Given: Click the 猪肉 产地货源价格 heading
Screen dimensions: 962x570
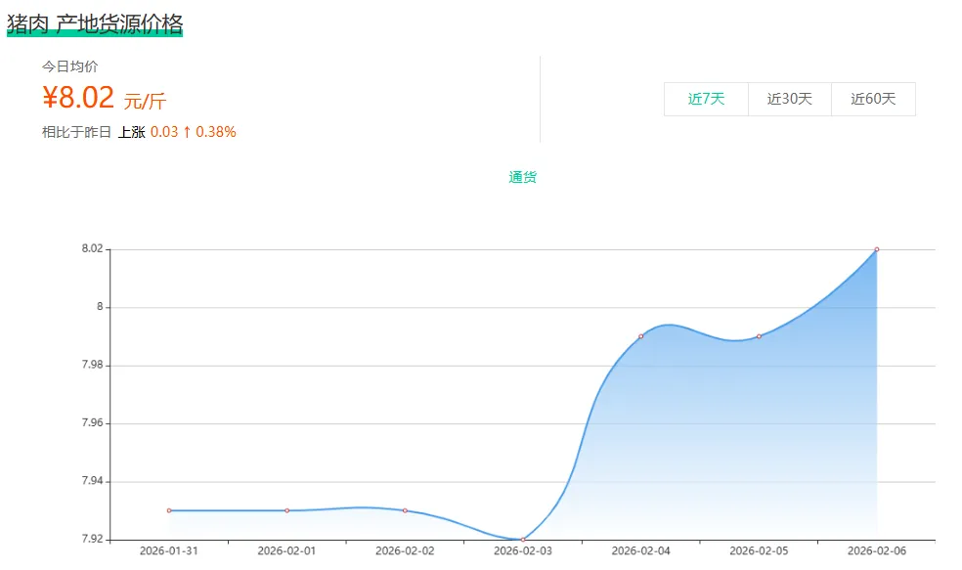Looking at the screenshot, I should 95,23.
